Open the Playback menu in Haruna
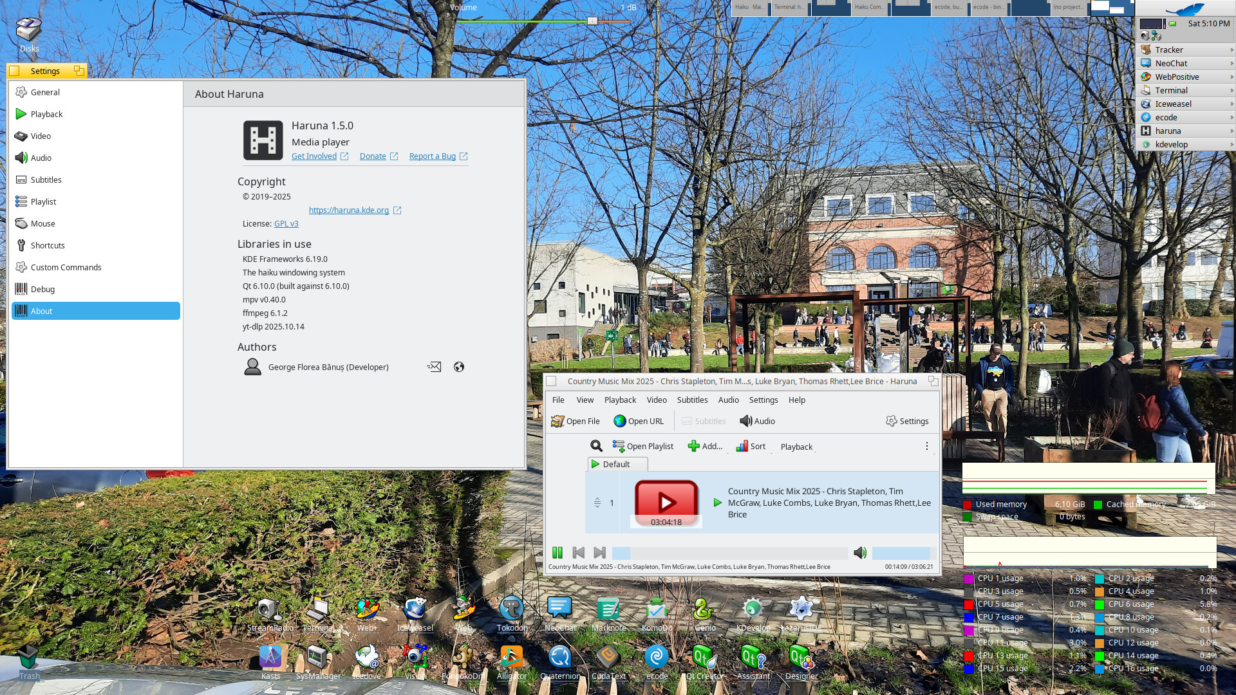Image resolution: width=1236 pixels, height=695 pixels. pyautogui.click(x=620, y=400)
